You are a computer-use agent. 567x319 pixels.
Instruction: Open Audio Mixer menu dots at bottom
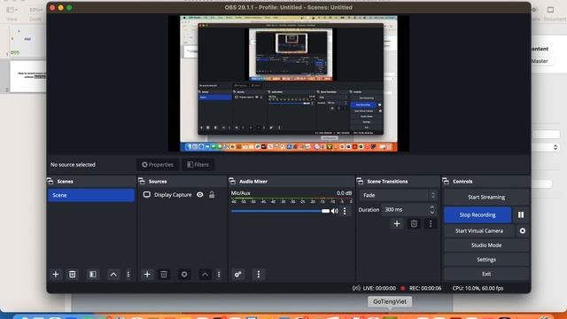[x=259, y=275]
